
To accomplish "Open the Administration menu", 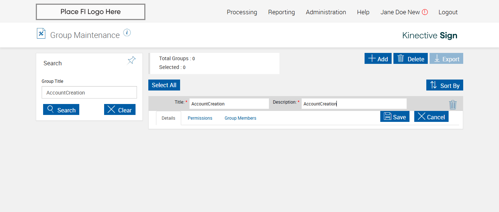I will coord(326,12).
